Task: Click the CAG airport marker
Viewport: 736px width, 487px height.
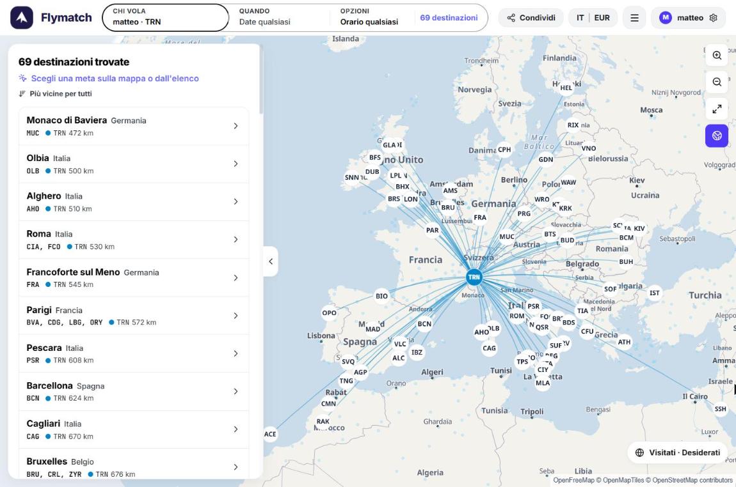Action: (x=489, y=348)
